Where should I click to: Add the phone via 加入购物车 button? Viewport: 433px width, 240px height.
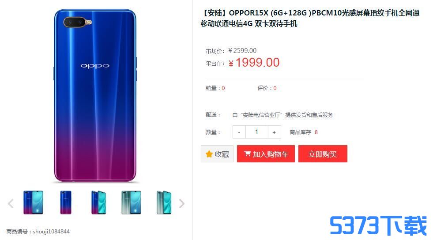click(266, 154)
